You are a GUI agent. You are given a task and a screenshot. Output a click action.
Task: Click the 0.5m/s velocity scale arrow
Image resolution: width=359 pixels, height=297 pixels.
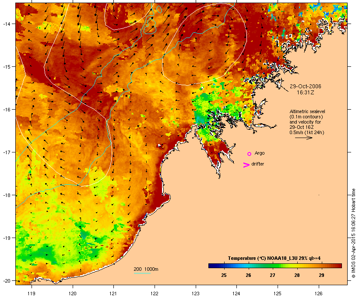[304, 138]
